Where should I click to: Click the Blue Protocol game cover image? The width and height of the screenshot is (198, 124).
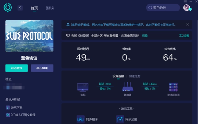[x=29, y=36]
